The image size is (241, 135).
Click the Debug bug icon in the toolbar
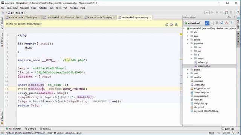pos(217,12)
